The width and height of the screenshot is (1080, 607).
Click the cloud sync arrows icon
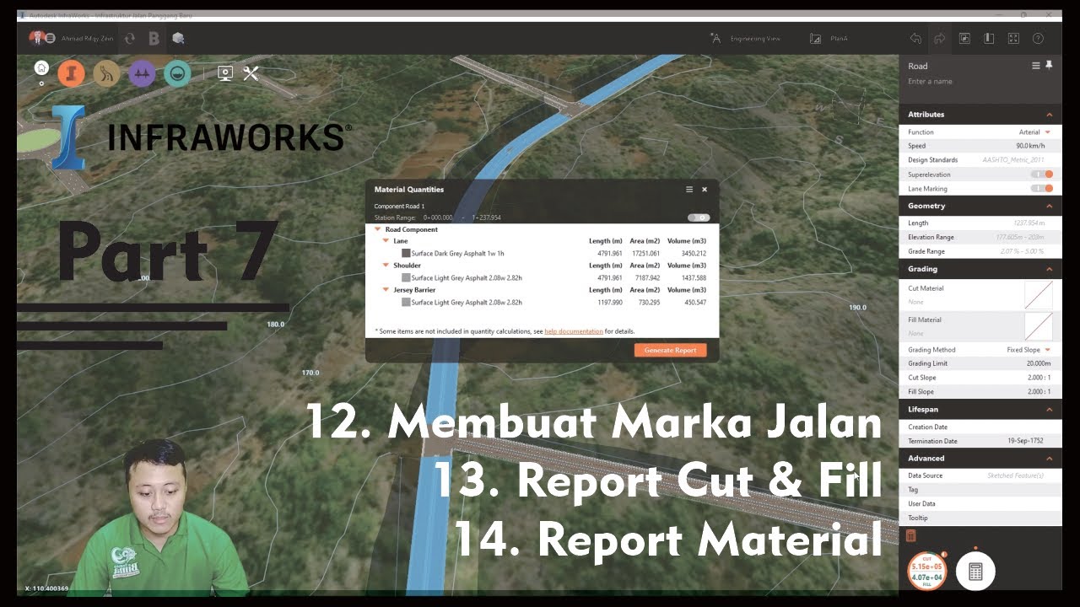pyautogui.click(x=129, y=38)
